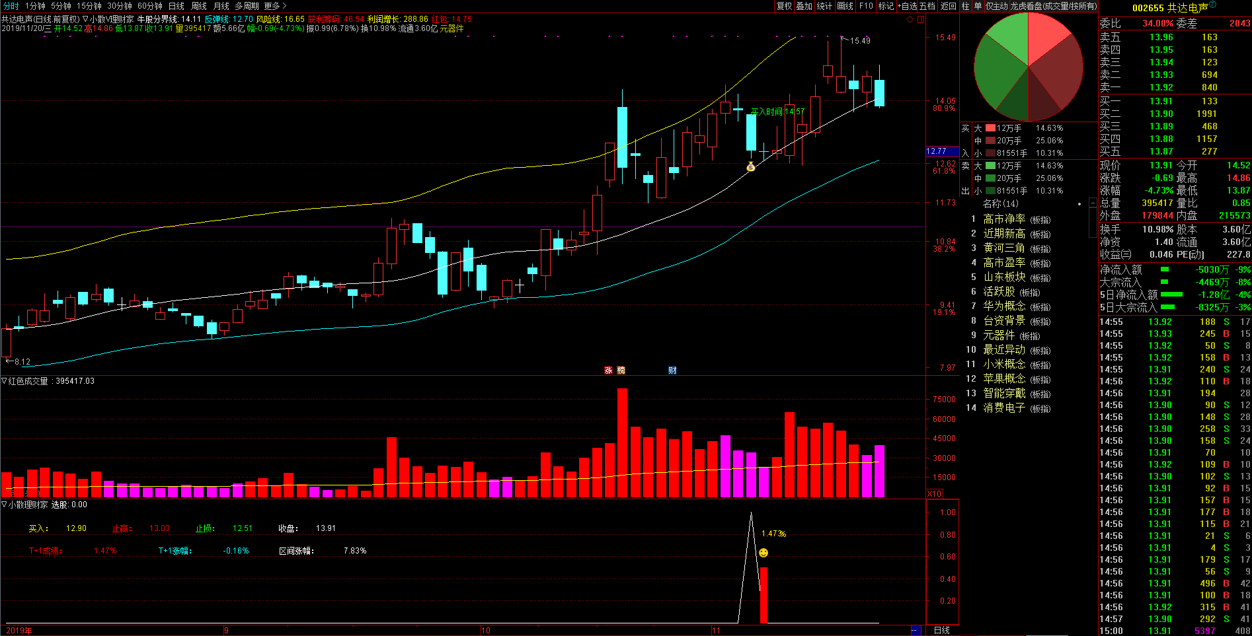This screenshot has height=636, width=1252.
Task: Open 龙虎看盘 volume panel header
Action: [x=1054, y=6]
